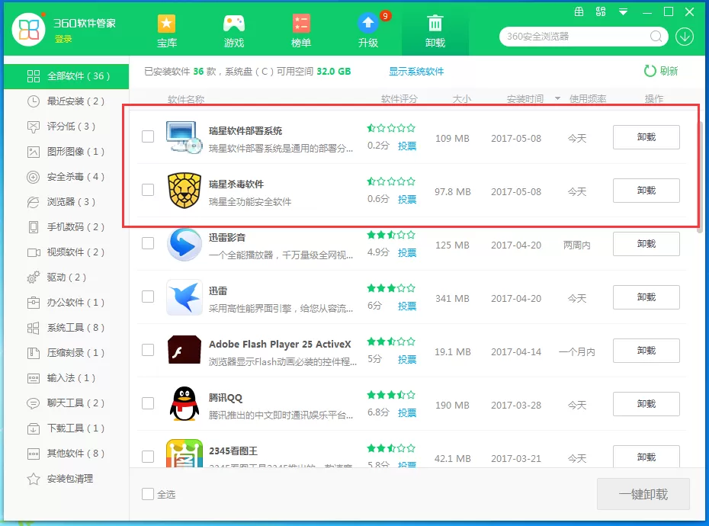The height and width of the screenshot is (526, 709).
Task: Select 安全杀毒 (4) category
Action: 66,177
